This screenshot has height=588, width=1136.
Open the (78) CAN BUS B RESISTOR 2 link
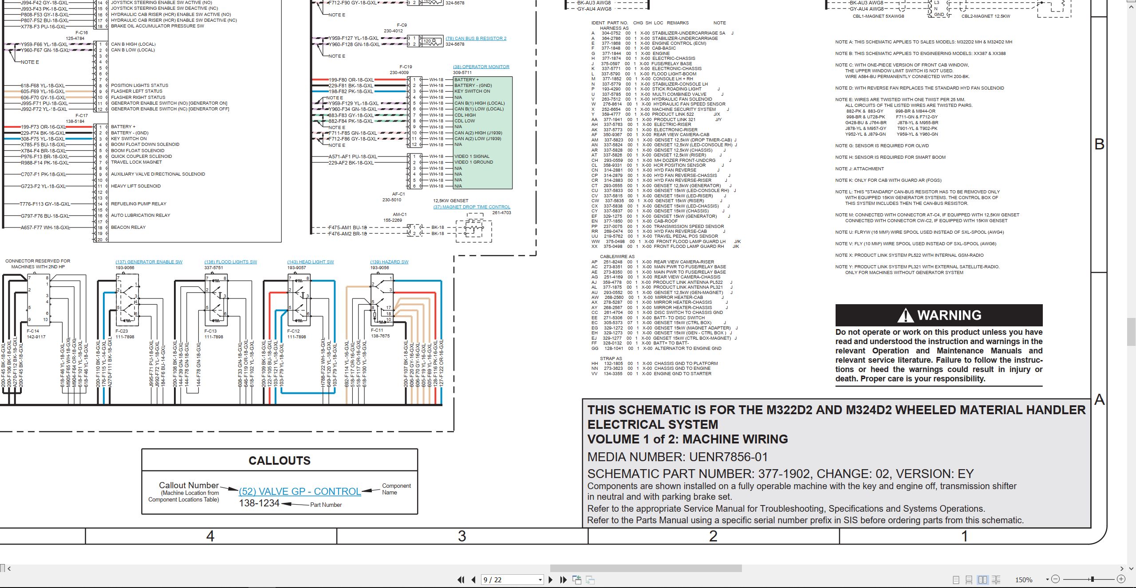click(476, 38)
